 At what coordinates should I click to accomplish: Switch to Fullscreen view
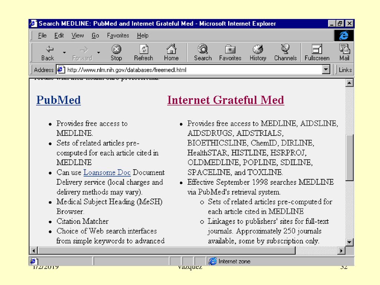[x=317, y=53]
